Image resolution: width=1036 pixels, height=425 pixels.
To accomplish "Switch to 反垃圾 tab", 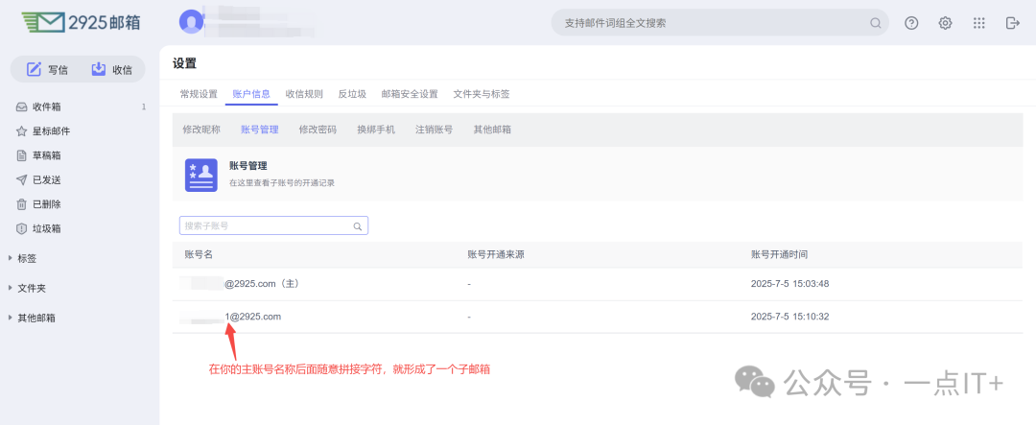I will point(352,94).
